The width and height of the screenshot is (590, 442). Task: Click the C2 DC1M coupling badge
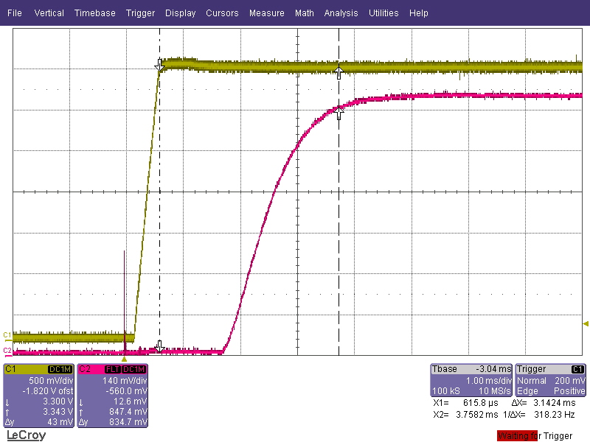pos(133,370)
